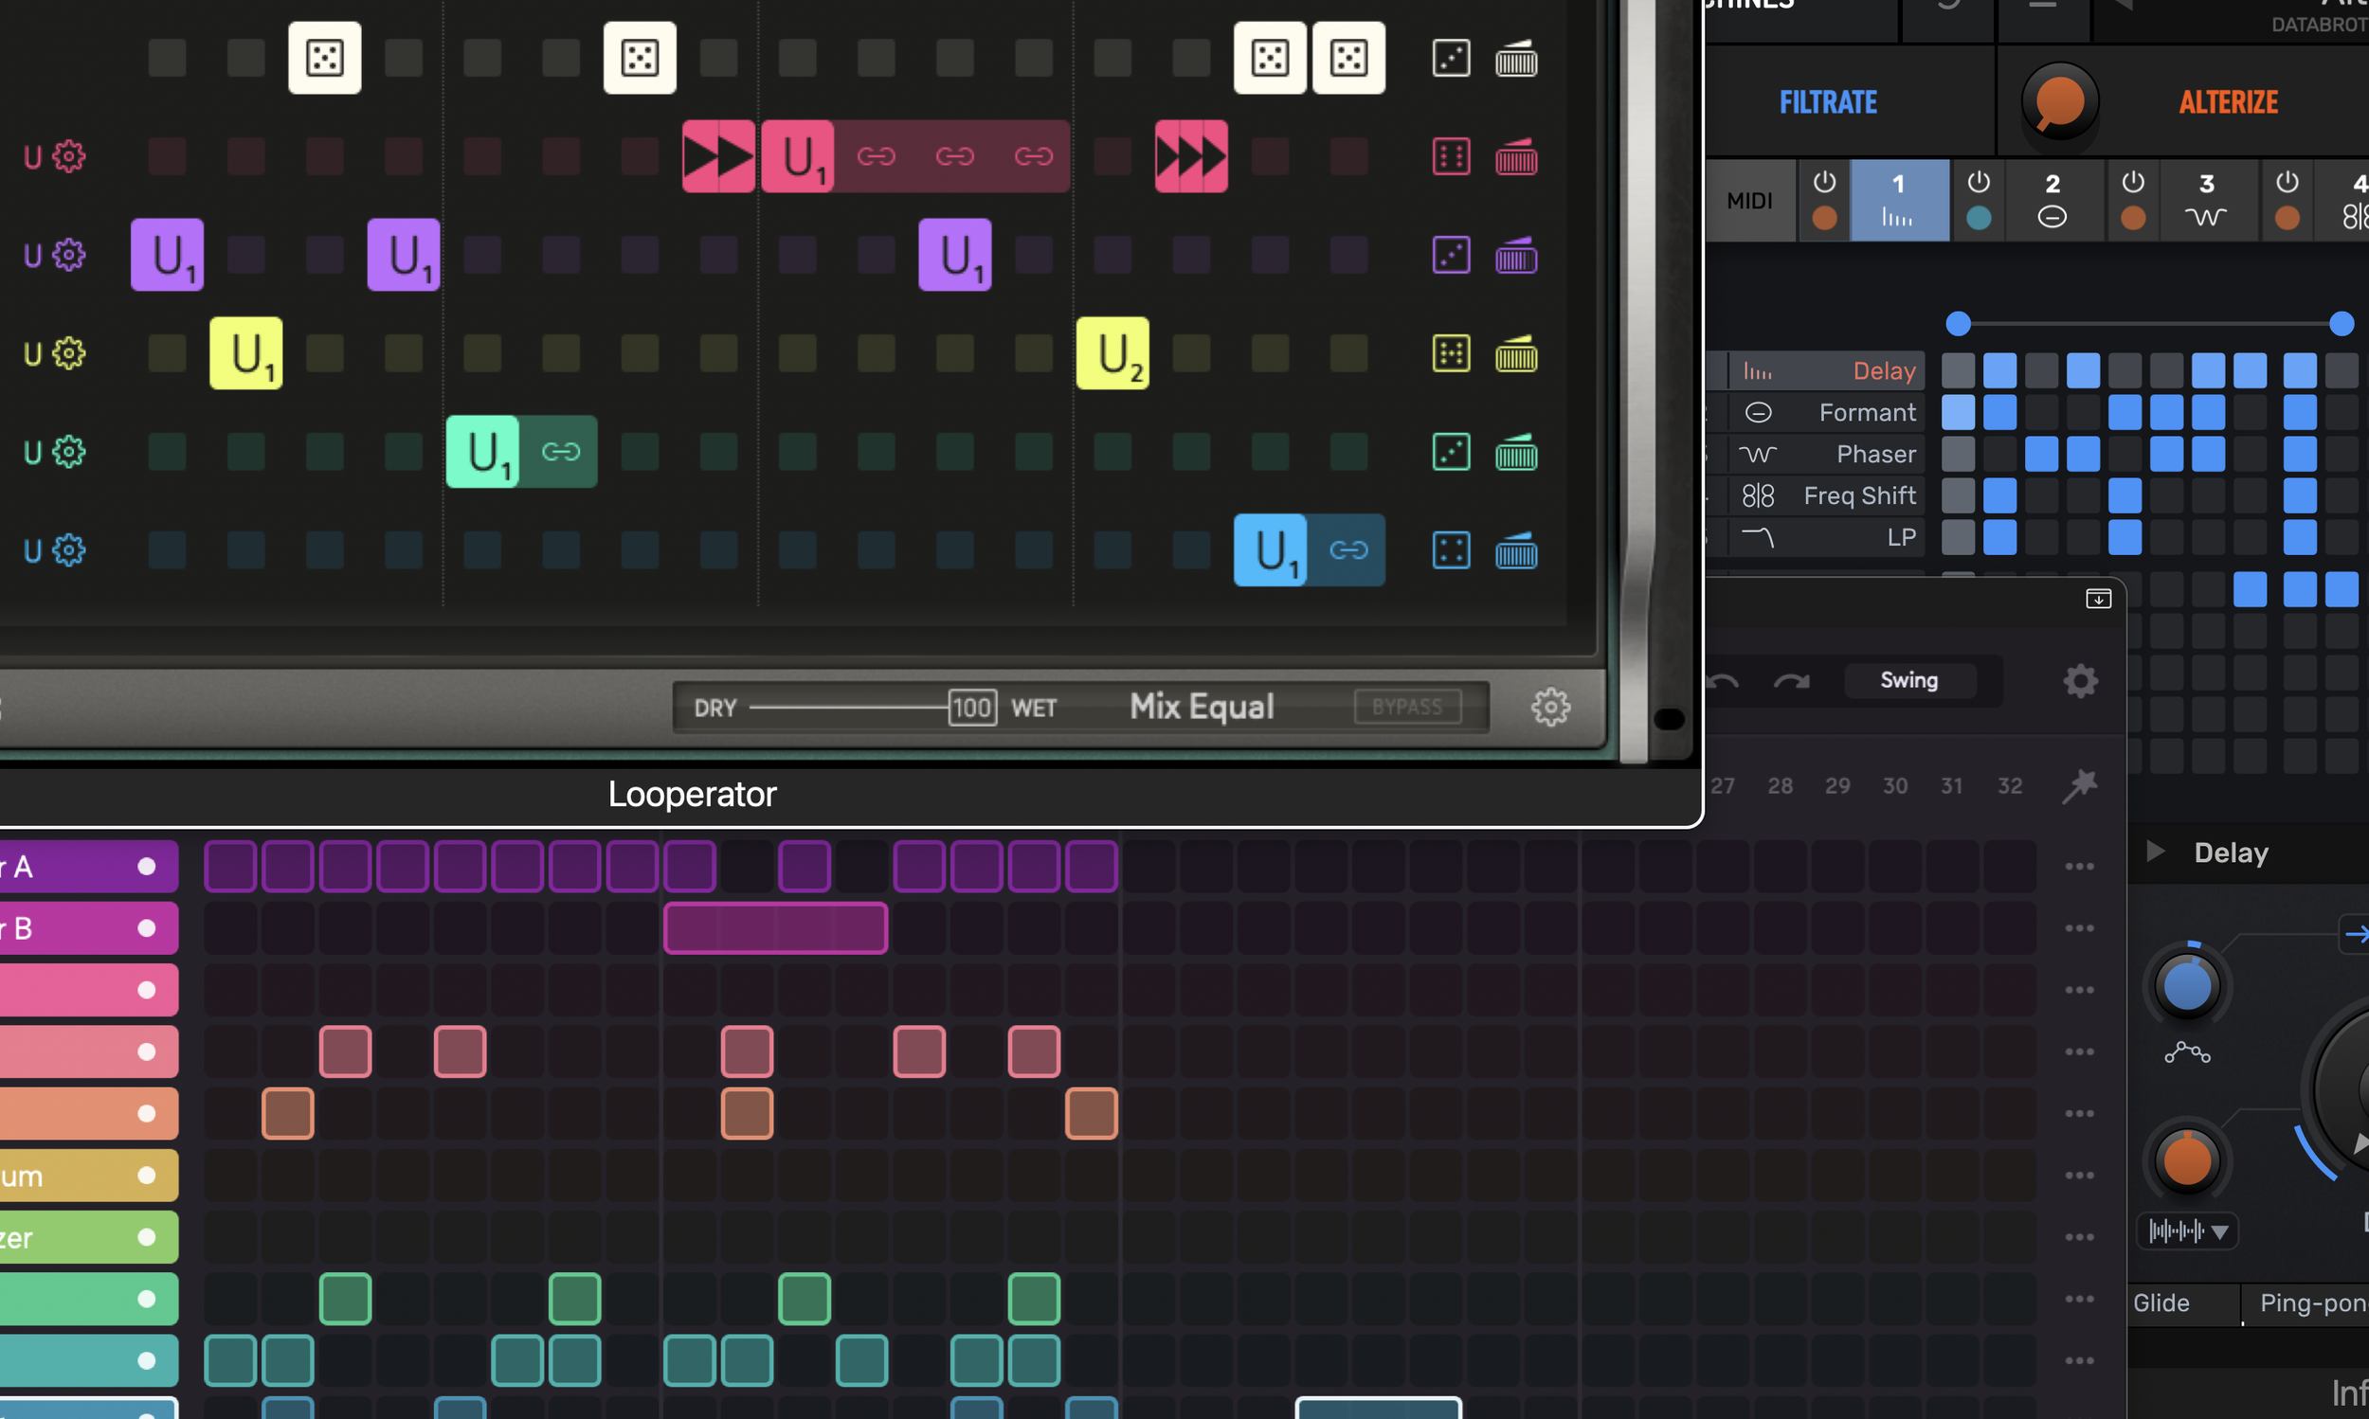Screen dimensions: 2369x1419
Task: Expand the Delay section header triangle
Action: [x=2154, y=852]
